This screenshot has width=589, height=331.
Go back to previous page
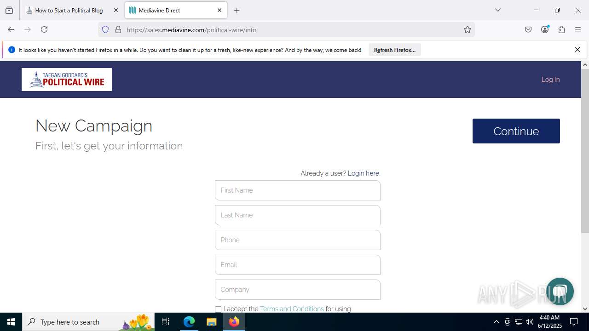(x=11, y=29)
